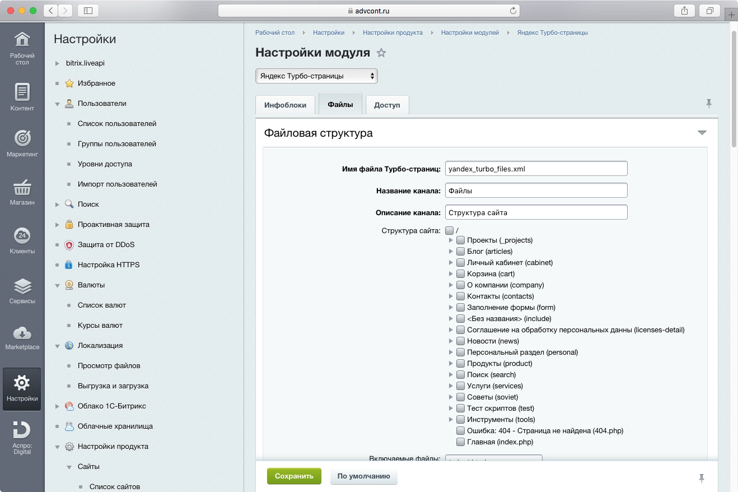Collapse the Файловая структура section arrow

[x=702, y=133]
